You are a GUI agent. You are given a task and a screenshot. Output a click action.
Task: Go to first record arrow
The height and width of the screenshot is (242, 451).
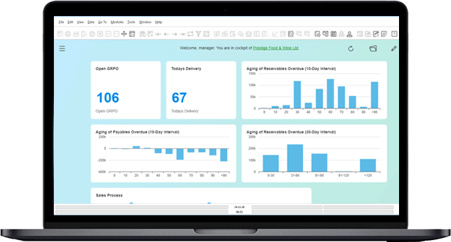[x=158, y=34]
